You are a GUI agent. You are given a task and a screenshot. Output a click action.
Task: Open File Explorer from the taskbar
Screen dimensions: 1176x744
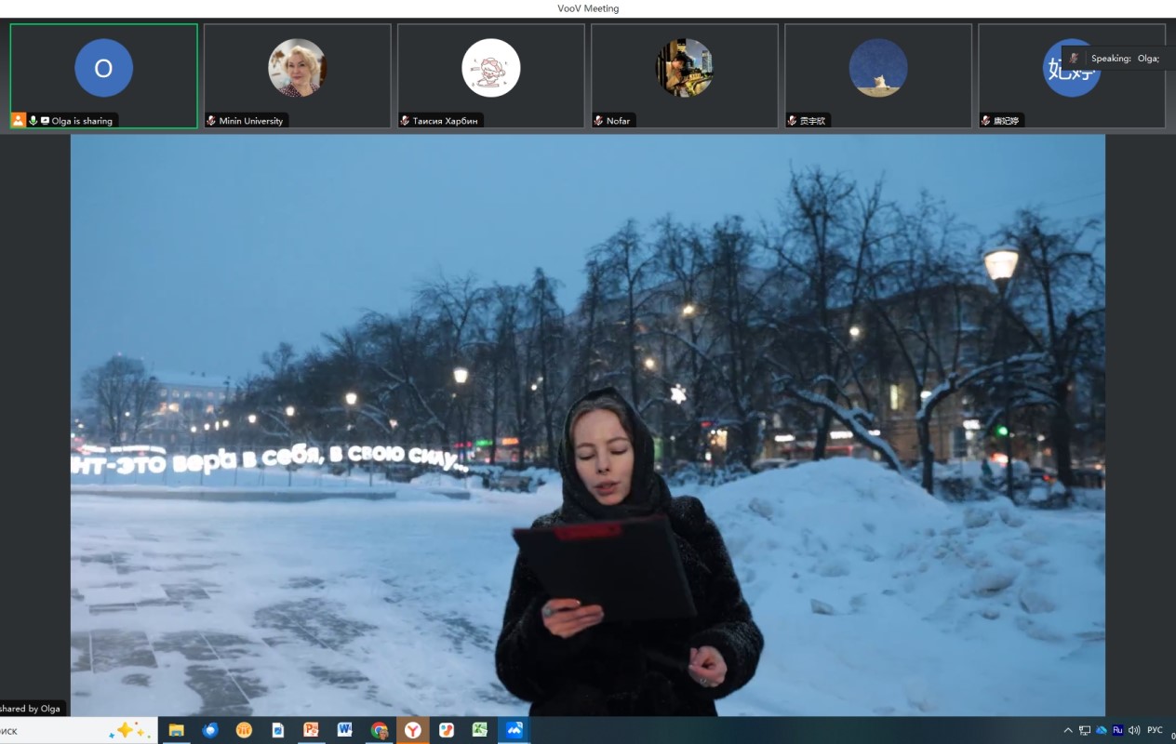(x=176, y=730)
